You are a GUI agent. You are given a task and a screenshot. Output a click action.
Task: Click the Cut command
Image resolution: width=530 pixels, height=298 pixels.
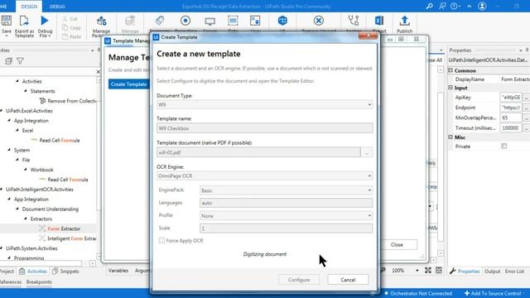coord(70,19)
